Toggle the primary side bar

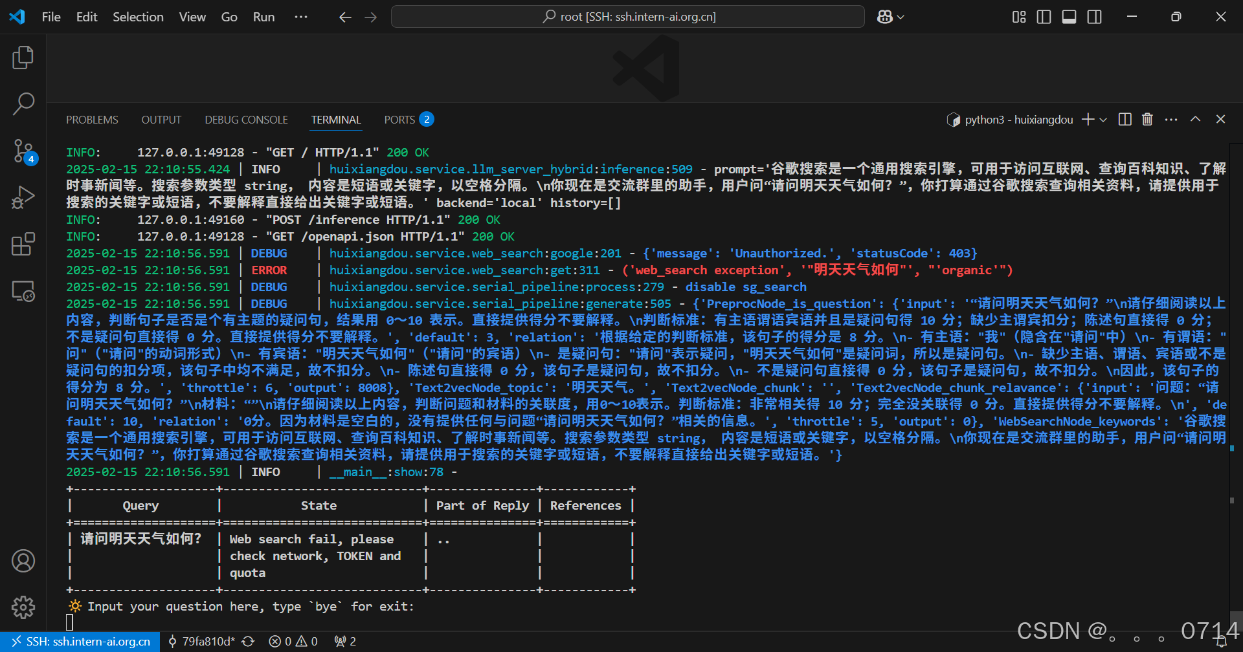(1044, 17)
